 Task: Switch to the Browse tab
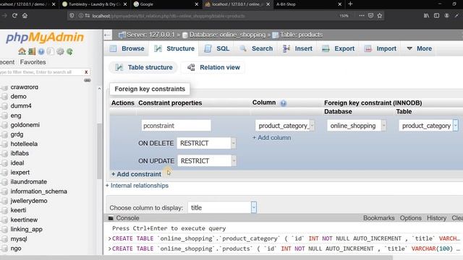click(127, 48)
